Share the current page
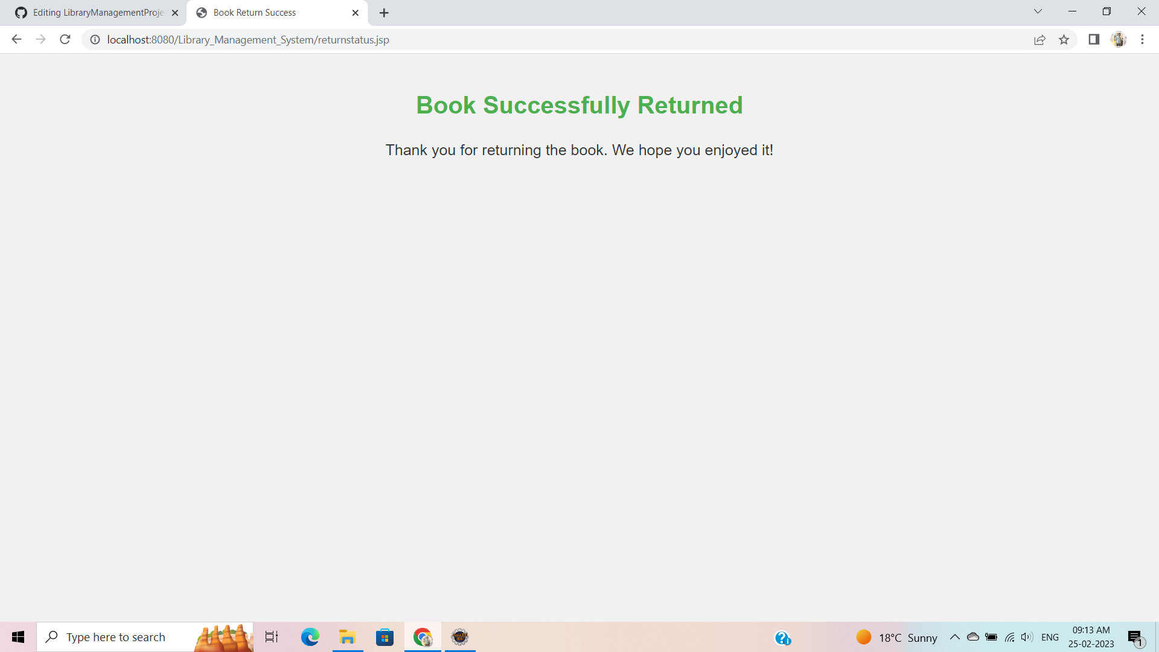This screenshot has height=652, width=1159. click(x=1040, y=39)
